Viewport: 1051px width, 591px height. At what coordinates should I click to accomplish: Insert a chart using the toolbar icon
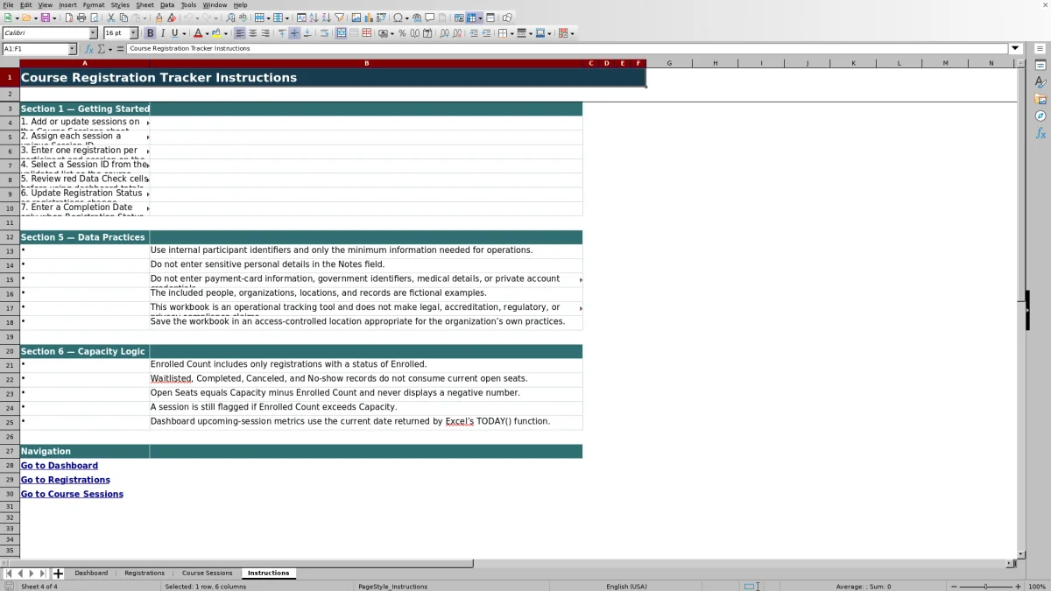click(x=369, y=18)
